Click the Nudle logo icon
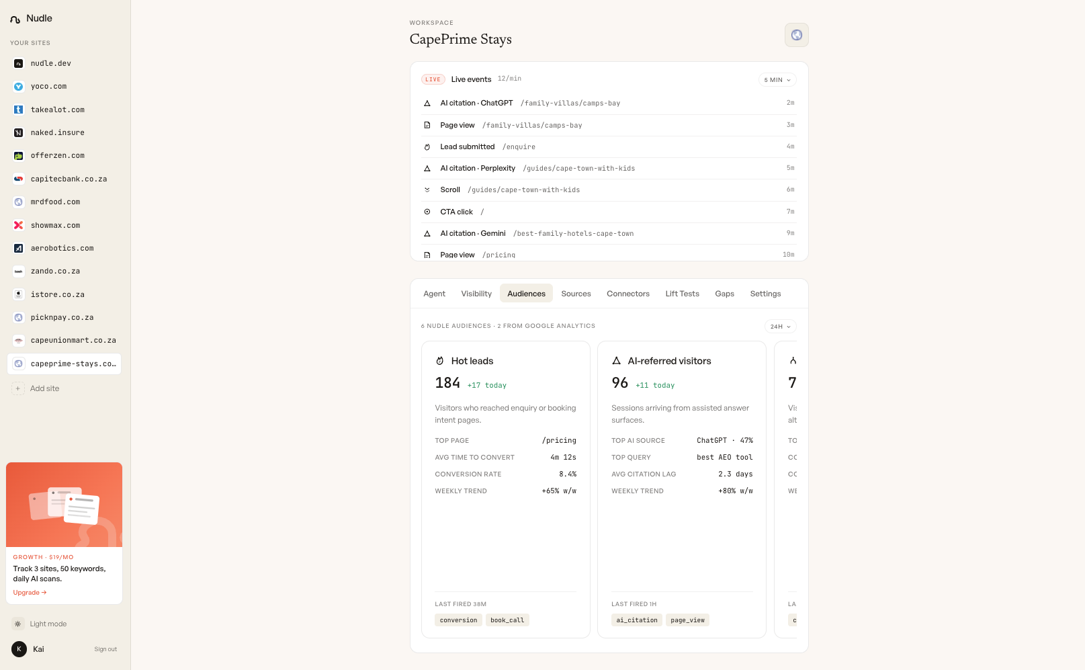Screen dimensions: 1085x670 pos(15,19)
